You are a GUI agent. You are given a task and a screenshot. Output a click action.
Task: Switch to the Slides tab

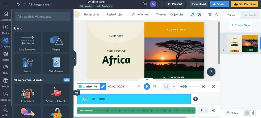[231, 15]
